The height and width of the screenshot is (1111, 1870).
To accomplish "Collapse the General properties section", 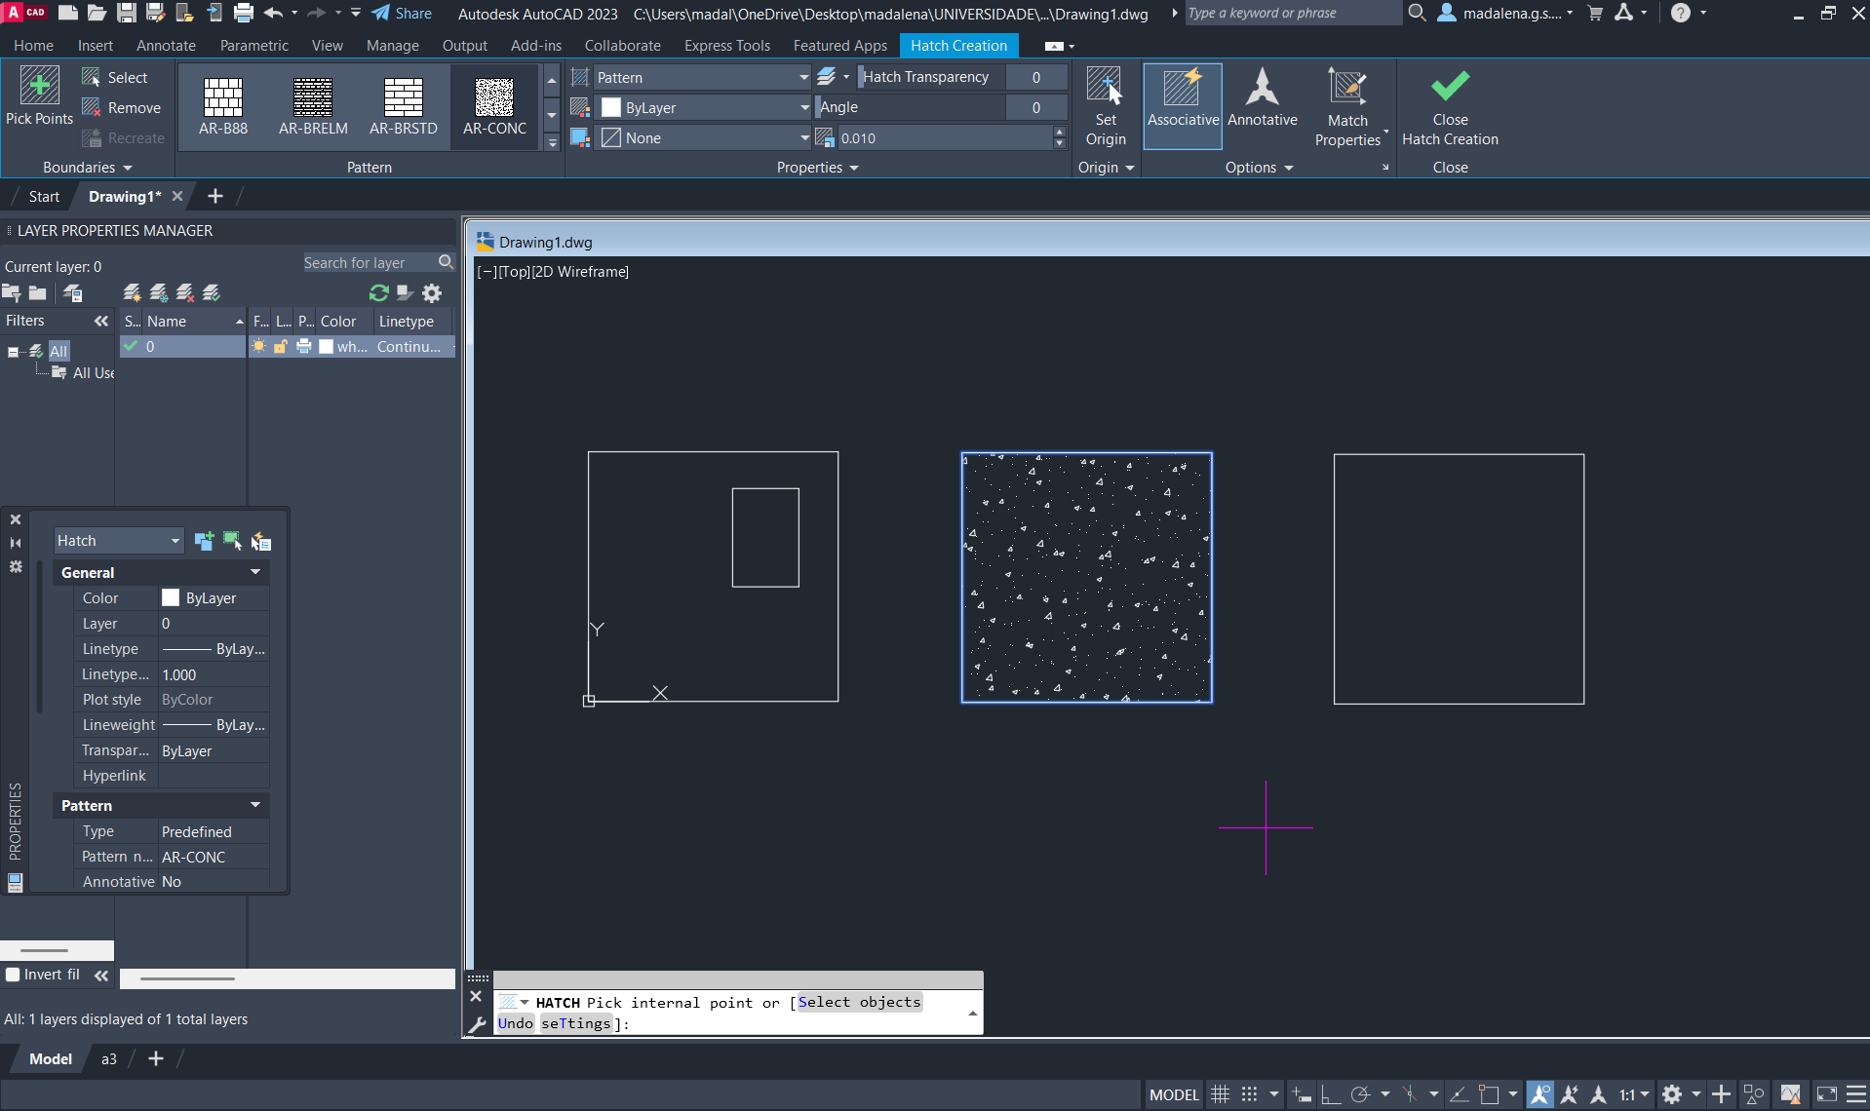I will pos(255,573).
